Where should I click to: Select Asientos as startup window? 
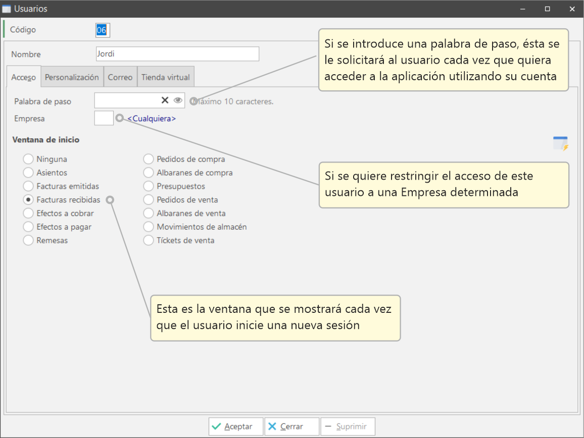point(28,173)
